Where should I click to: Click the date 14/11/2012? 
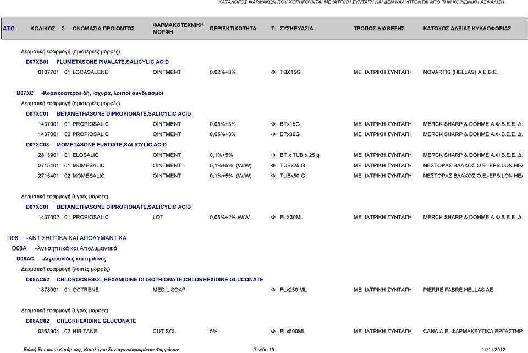493,350
